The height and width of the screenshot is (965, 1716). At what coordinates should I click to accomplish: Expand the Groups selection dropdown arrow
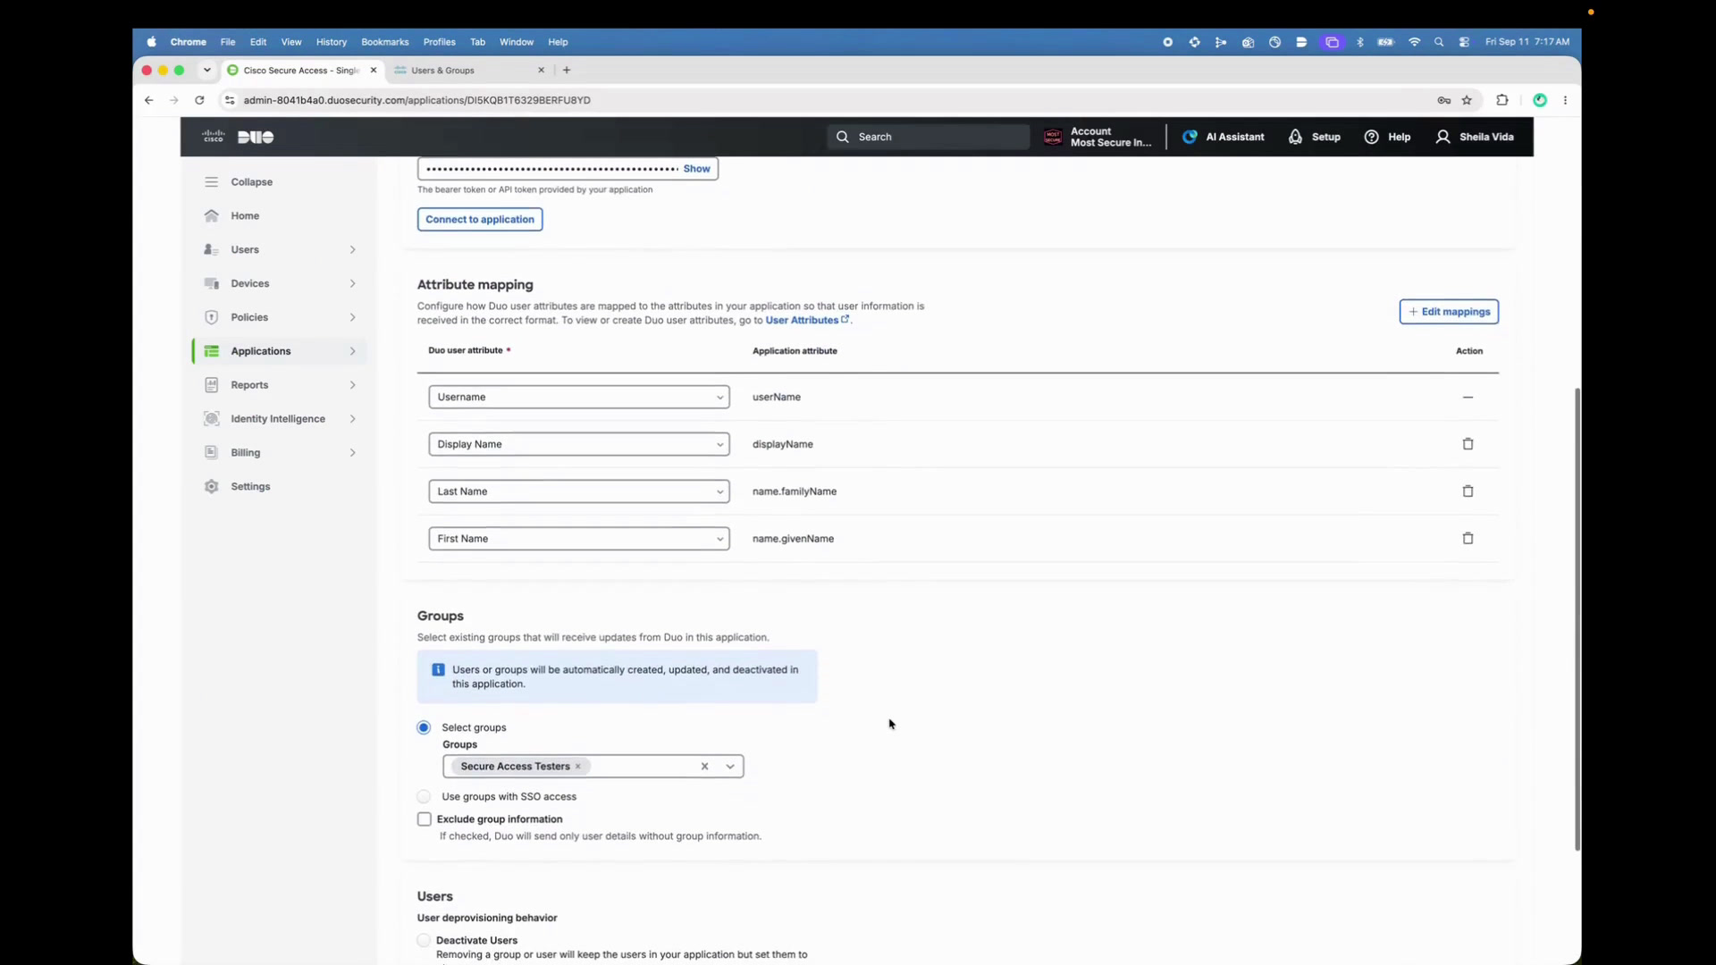pos(730,767)
